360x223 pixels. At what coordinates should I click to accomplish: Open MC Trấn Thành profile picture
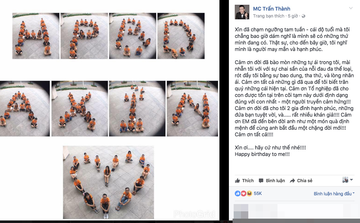click(x=242, y=12)
